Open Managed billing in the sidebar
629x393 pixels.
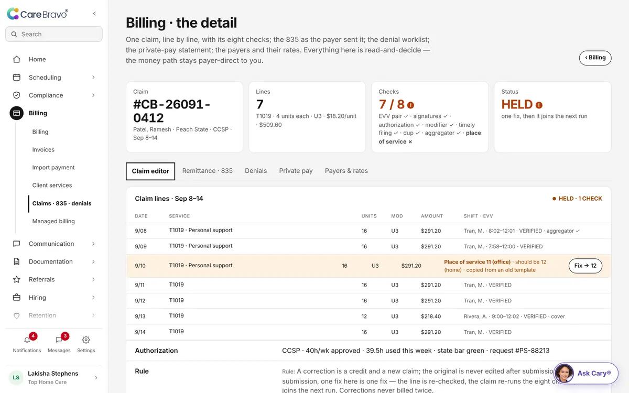point(53,221)
